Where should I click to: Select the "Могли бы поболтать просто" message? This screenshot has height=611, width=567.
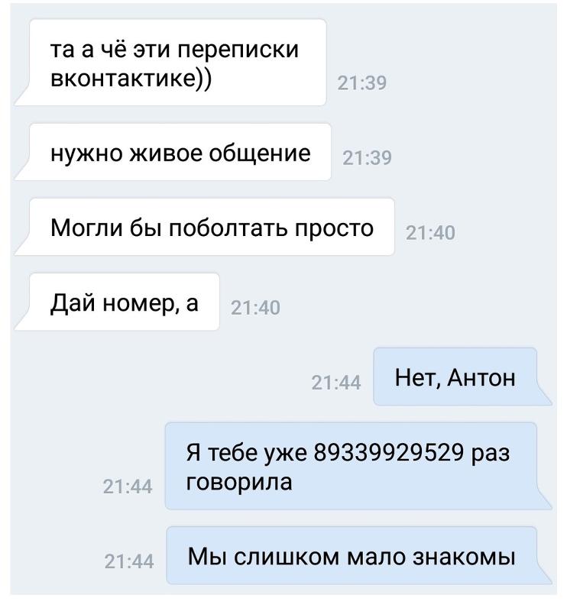pos(204,227)
